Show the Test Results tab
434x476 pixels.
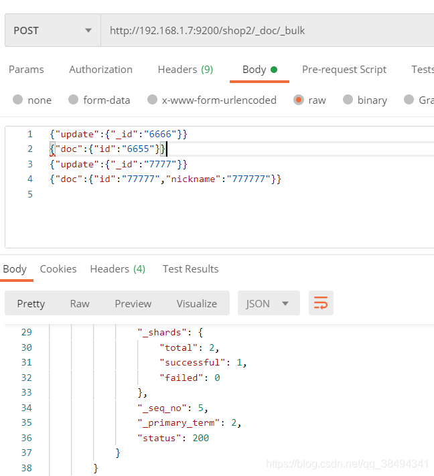point(190,269)
